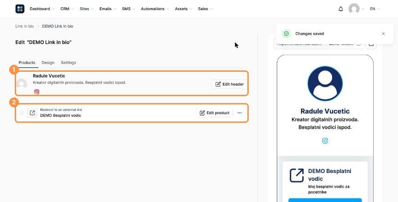This screenshot has width=398, height=202.
Task: Click the external link icon beside DEMO Besplatni vodic
Action: point(32,113)
